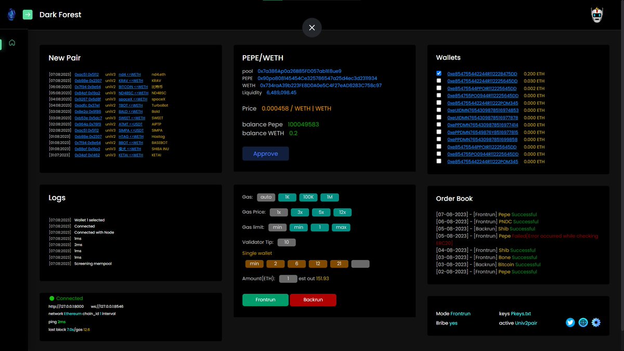Open wallet address 0xe854755442244R112228475DD link

point(483,74)
